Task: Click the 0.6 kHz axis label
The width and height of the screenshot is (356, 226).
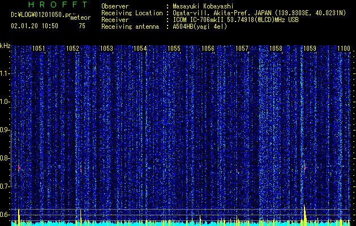Action: click(x=5, y=215)
